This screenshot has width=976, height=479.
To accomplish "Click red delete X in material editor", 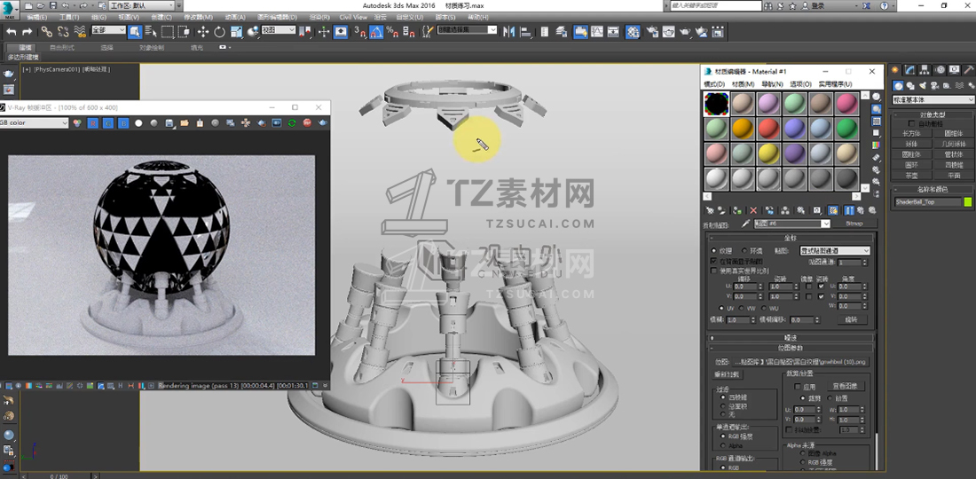I will (753, 210).
